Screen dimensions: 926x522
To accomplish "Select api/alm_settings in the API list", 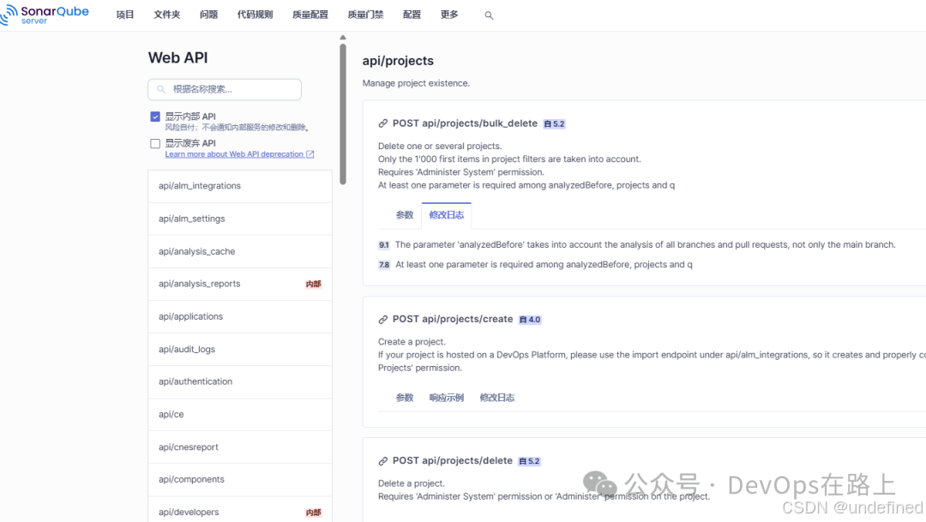I will tap(240, 219).
